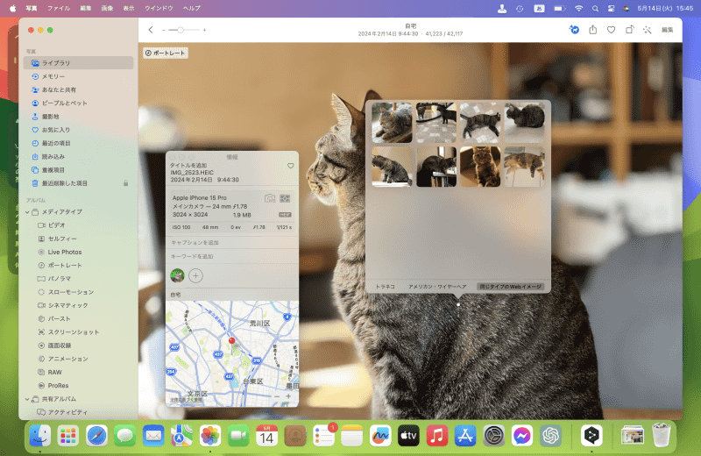This screenshot has width=701, height=456.
Task: Open アクティビティ shared album item
Action: tap(78, 412)
